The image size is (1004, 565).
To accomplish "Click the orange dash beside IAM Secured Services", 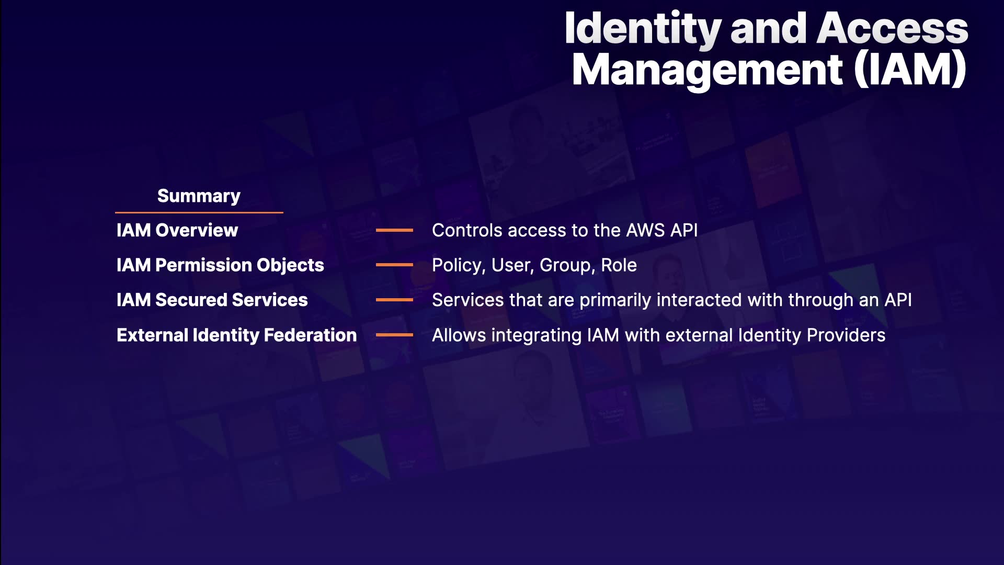I will (394, 300).
